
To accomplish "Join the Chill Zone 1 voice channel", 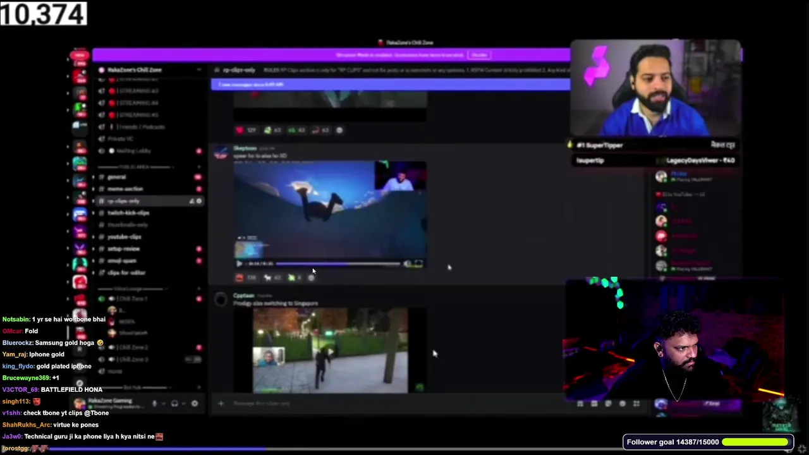I will [x=133, y=299].
